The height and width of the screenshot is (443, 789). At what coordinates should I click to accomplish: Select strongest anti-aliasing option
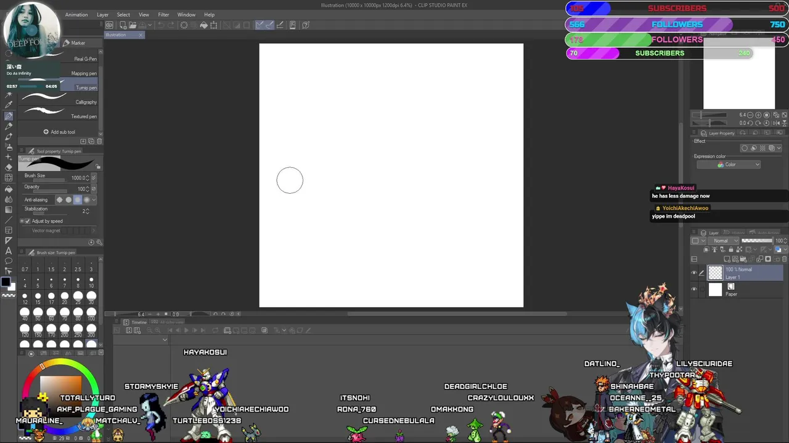86,199
